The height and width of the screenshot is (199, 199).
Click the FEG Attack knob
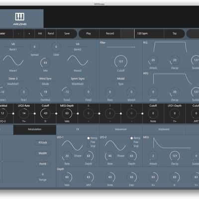pyautogui.click(x=153, y=60)
